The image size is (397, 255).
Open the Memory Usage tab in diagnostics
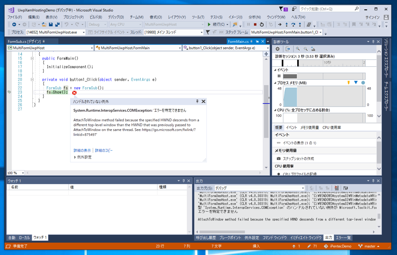coord(309,127)
